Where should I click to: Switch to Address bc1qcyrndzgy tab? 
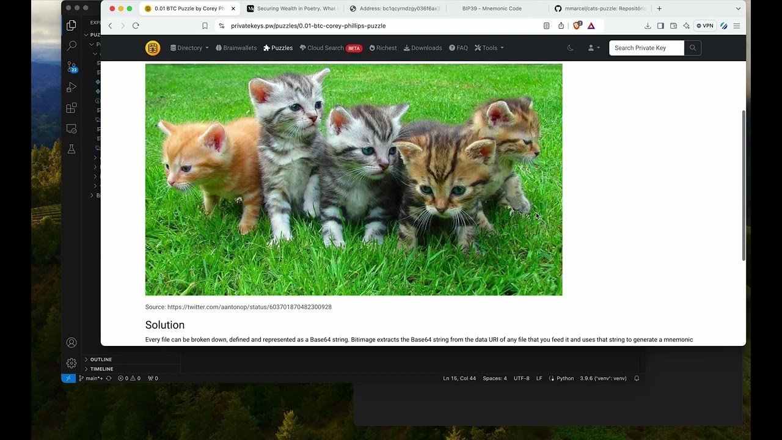click(x=395, y=9)
